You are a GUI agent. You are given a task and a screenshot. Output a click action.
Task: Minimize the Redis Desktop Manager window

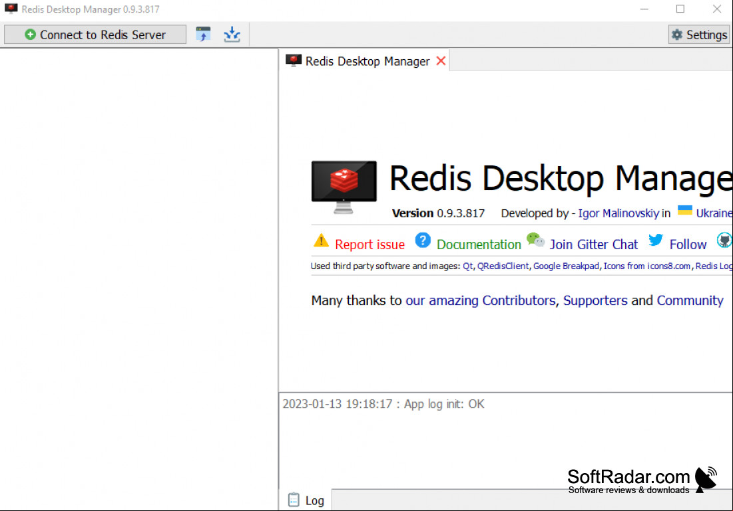[644, 9]
